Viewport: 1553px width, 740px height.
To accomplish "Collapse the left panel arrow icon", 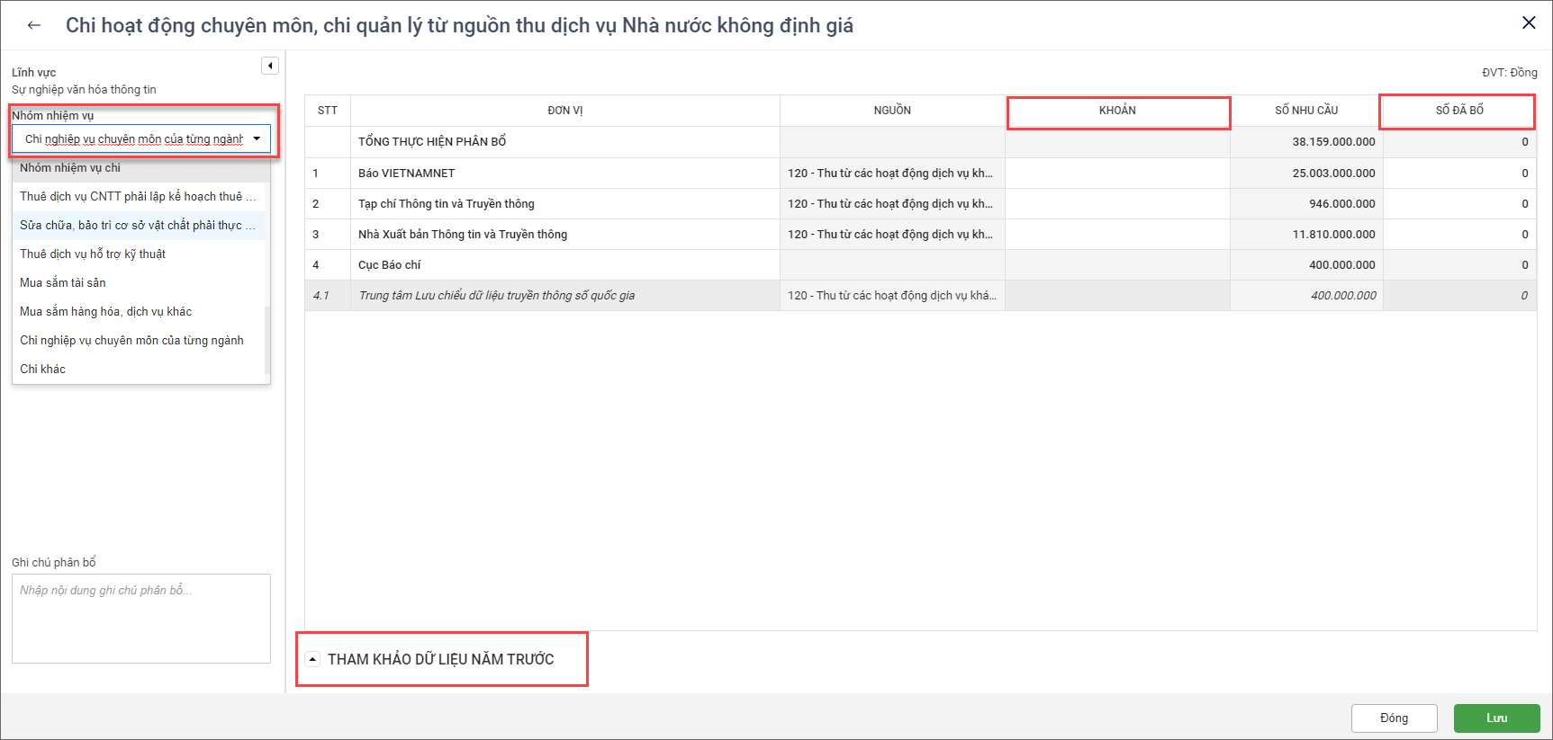I will (x=270, y=66).
